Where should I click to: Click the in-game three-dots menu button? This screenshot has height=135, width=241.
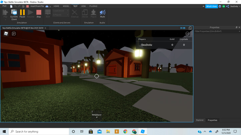187,34
